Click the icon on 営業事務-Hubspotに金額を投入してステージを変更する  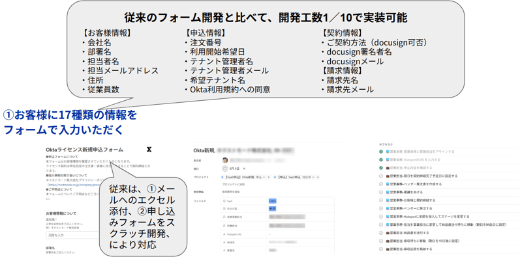388,217
